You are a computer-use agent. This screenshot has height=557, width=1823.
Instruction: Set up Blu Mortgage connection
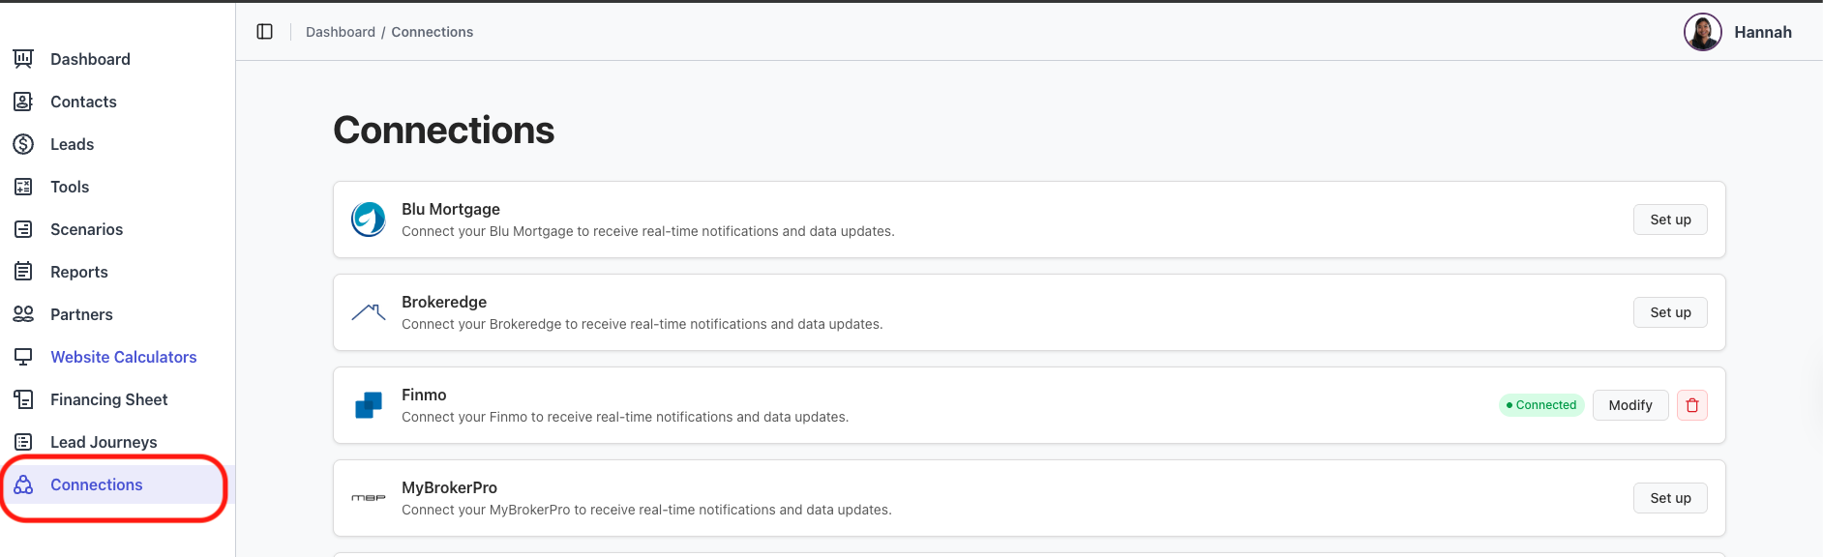click(1670, 220)
